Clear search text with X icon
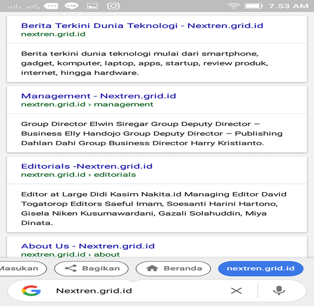314x306 pixels. [x=236, y=291]
